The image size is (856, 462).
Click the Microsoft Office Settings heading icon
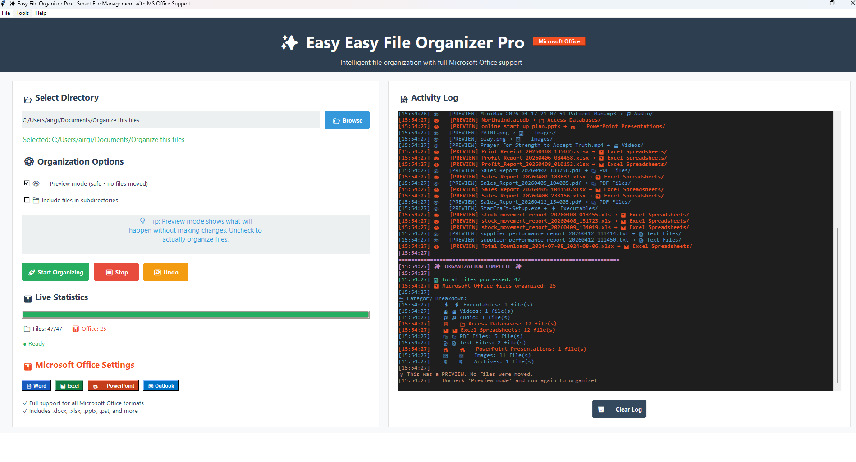point(27,366)
